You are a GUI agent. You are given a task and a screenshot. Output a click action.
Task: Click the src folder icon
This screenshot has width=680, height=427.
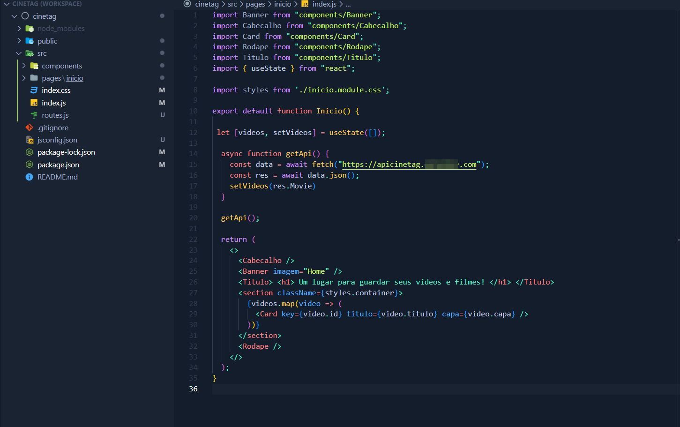click(x=30, y=53)
